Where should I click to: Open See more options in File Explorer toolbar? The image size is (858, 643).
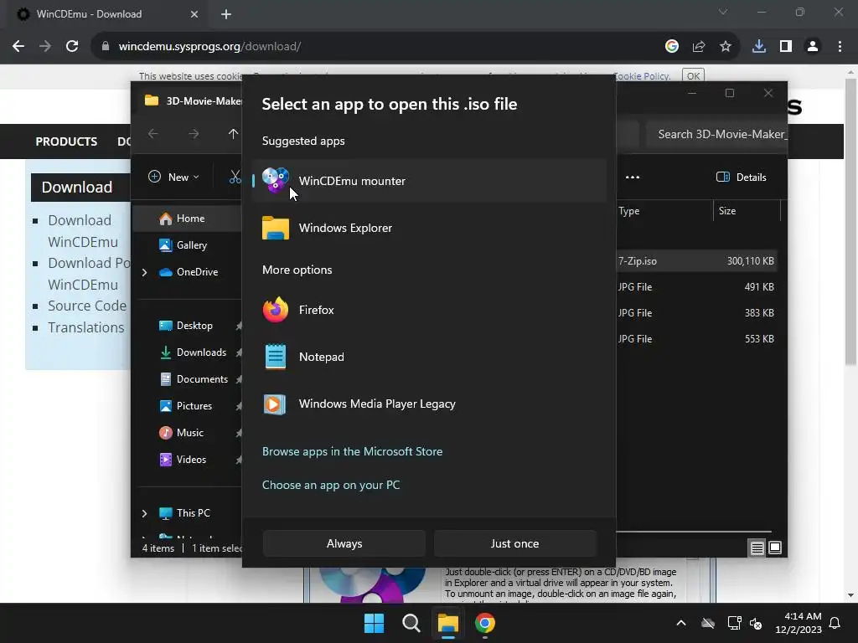(633, 177)
